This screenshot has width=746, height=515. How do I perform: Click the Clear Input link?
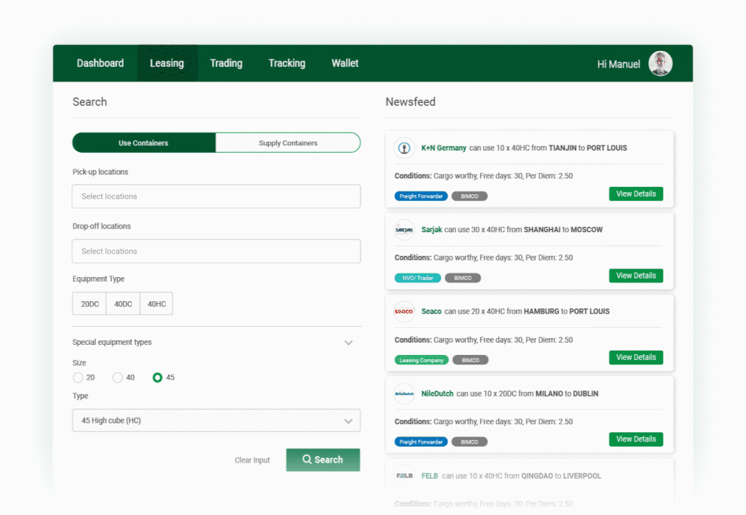coord(252,460)
